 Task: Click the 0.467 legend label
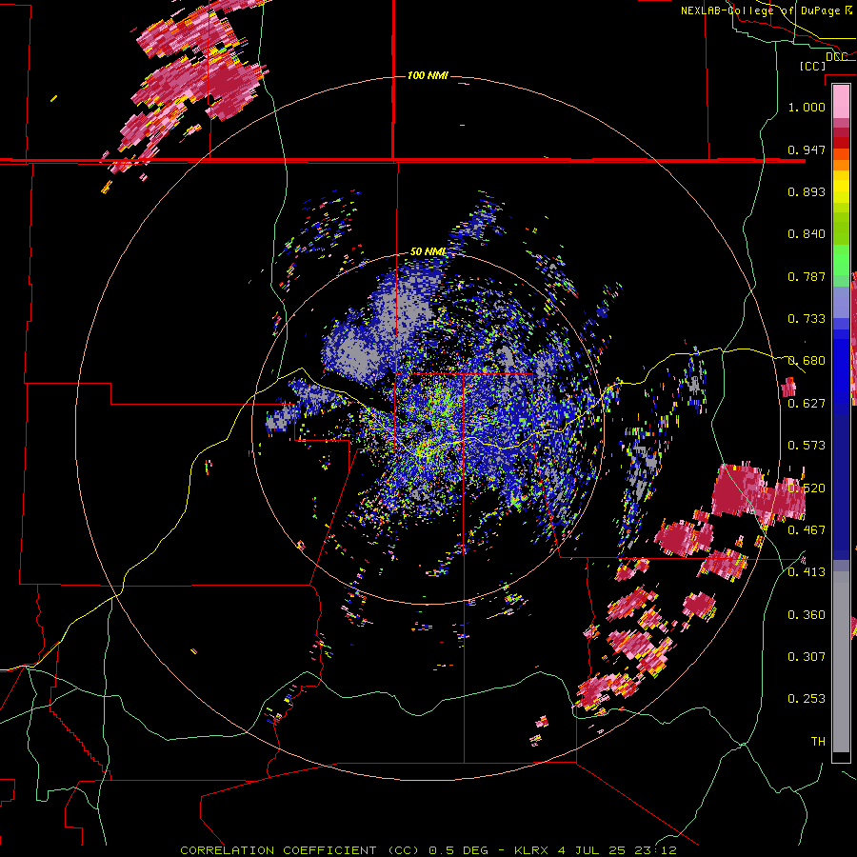pos(807,530)
